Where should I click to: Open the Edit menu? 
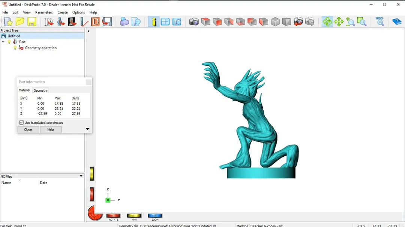[15, 12]
